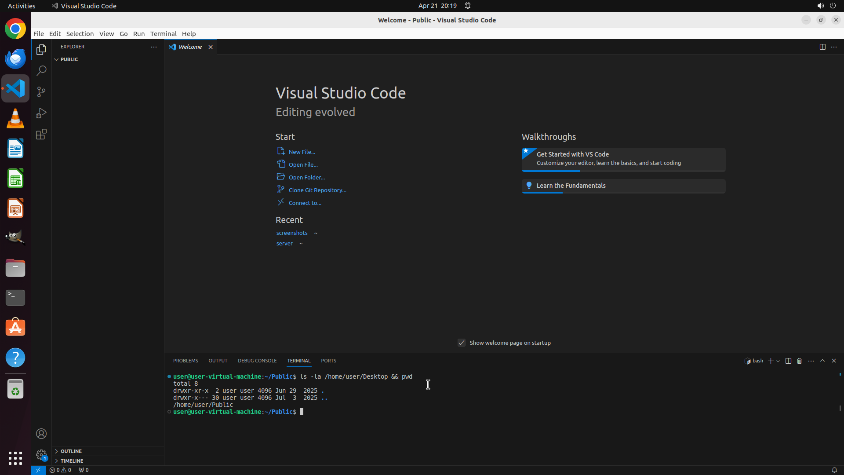
Task: Maximize the terminal panel size
Action: pos(822,361)
